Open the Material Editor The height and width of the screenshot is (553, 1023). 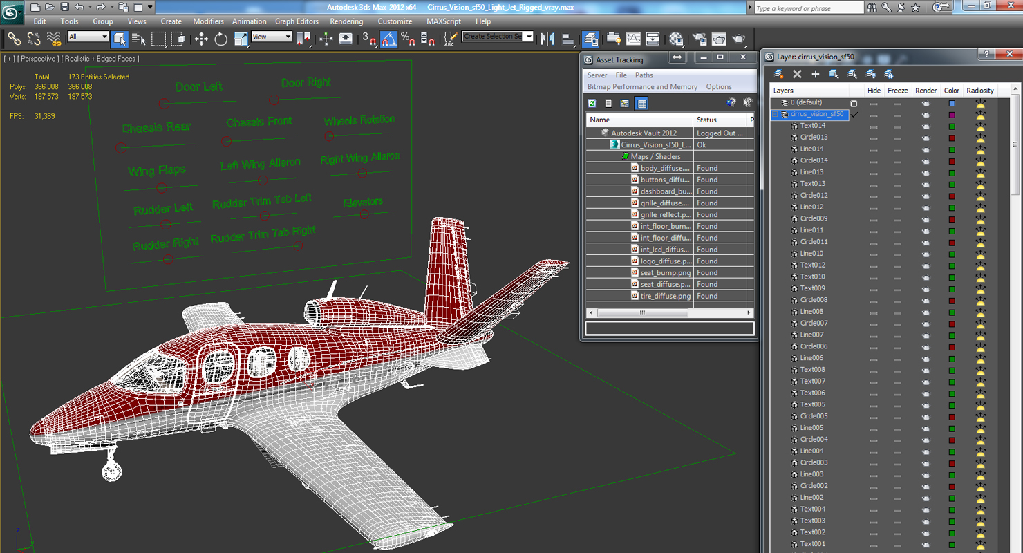(x=677, y=39)
